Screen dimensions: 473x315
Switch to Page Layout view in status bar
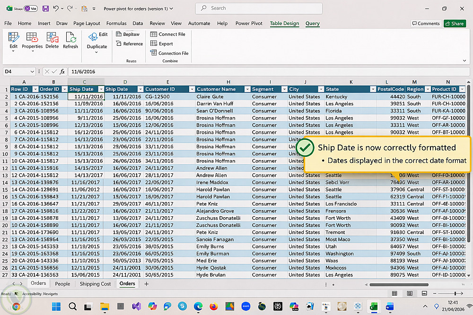[410, 294]
